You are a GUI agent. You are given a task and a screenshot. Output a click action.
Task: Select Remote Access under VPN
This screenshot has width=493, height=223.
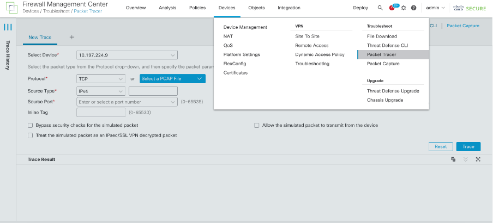312,46
